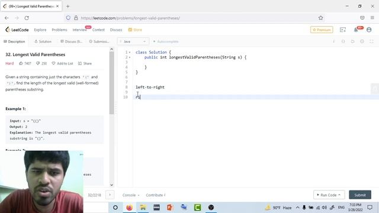
Task: Open the playground icon in header
Action: click(343, 30)
